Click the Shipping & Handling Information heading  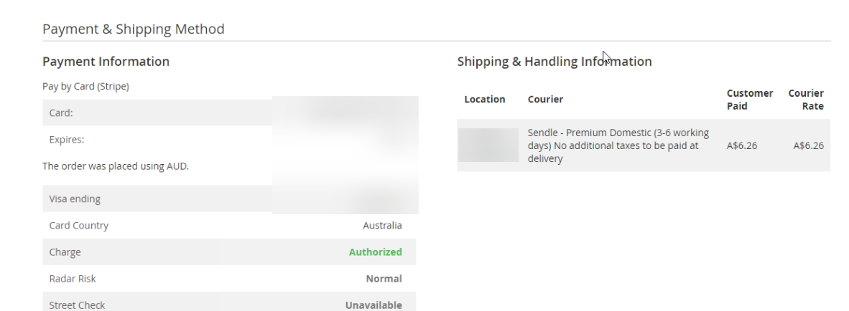pyautogui.click(x=555, y=62)
